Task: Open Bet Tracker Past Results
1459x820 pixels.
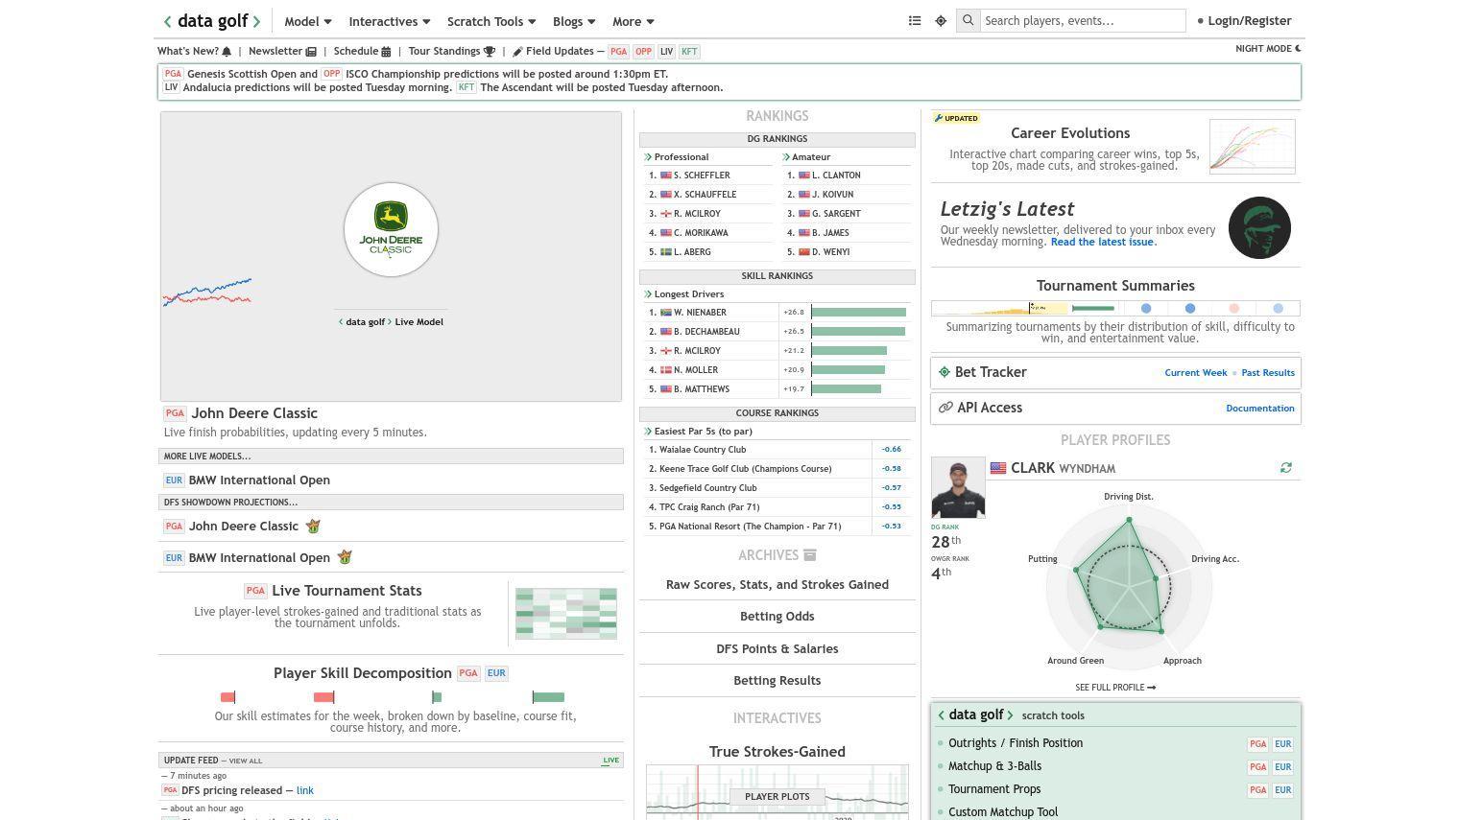Action: coord(1268,373)
